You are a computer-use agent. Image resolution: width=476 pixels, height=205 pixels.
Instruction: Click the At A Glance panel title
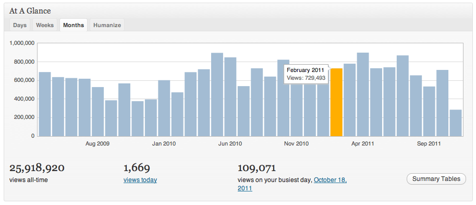[30, 11]
